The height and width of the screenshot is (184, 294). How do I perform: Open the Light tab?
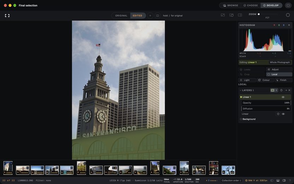(x=247, y=80)
